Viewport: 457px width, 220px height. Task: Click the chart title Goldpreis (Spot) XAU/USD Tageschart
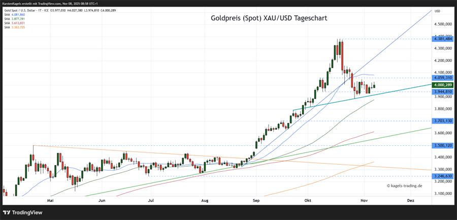(x=269, y=18)
